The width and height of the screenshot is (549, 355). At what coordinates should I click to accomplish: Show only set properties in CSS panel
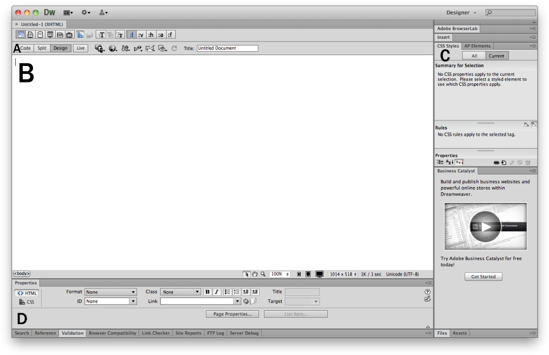(459, 162)
